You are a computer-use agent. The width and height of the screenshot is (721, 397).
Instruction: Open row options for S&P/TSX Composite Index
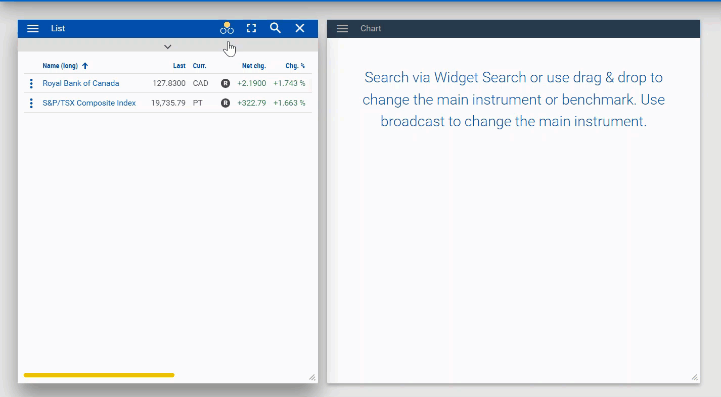[31, 103]
